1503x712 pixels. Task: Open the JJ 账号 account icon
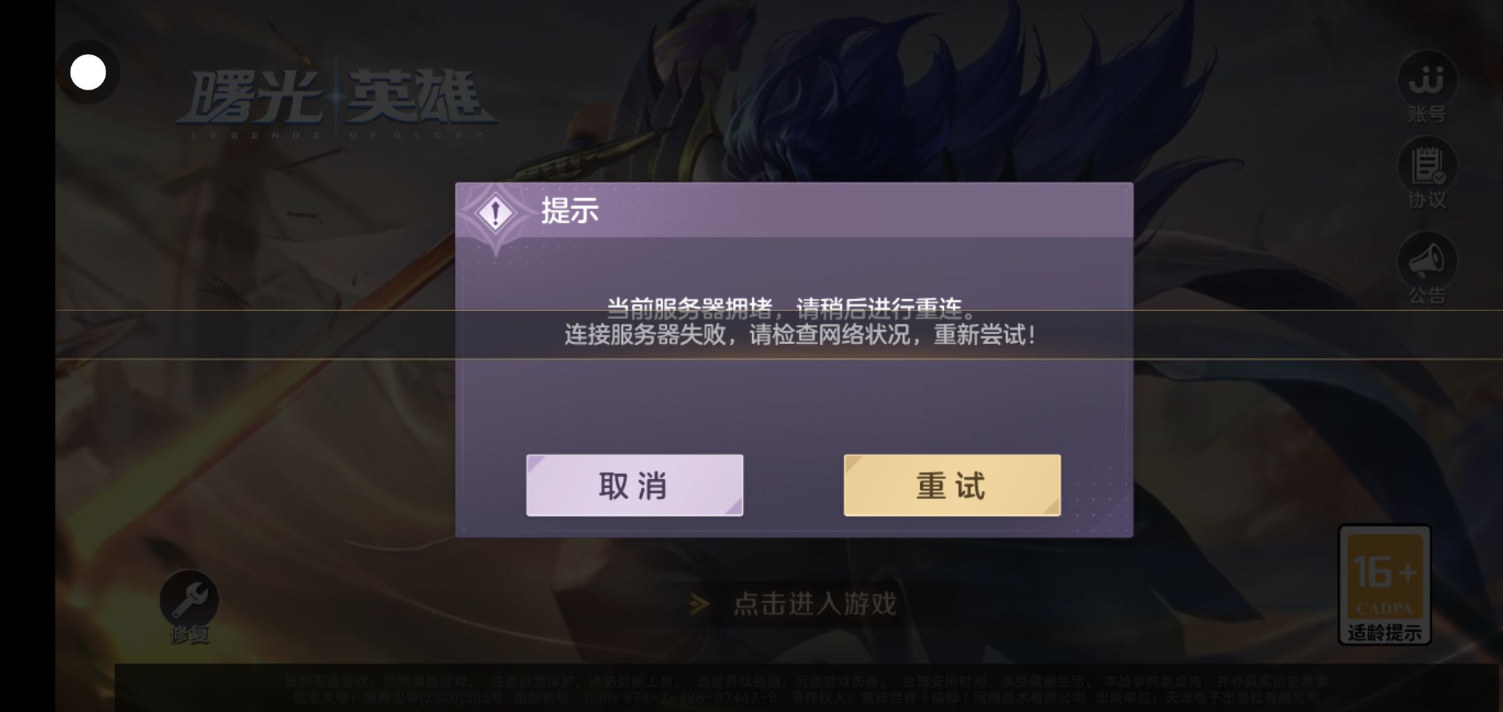tap(1427, 80)
